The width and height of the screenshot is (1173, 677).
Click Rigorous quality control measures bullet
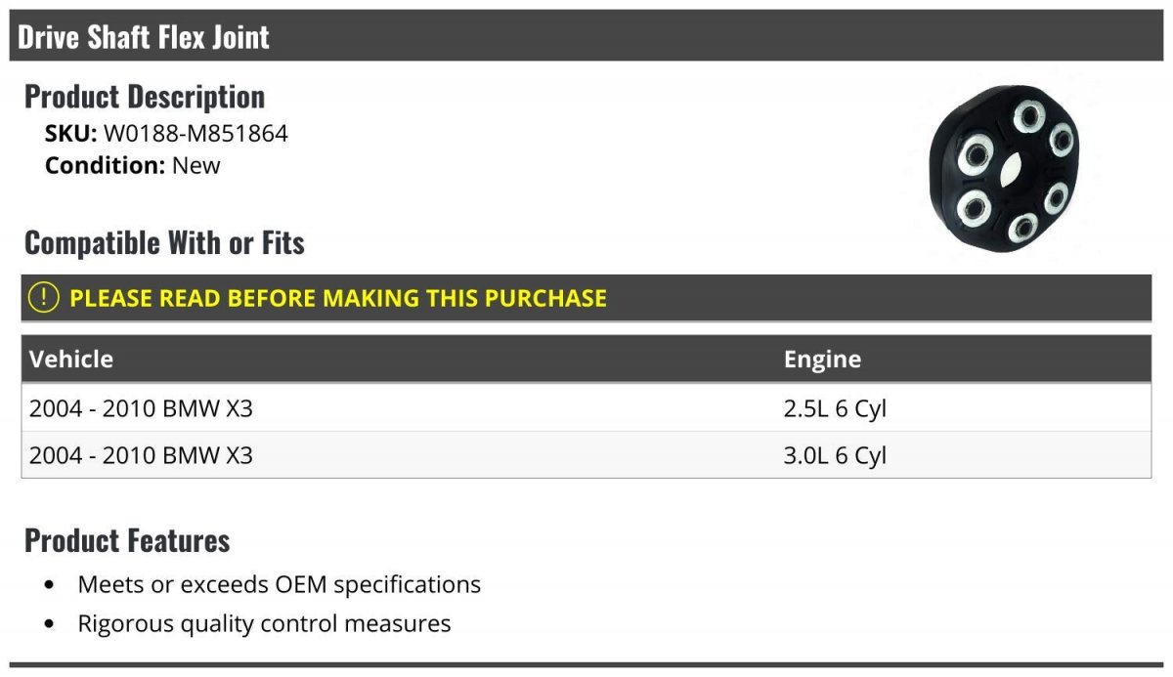click(264, 623)
